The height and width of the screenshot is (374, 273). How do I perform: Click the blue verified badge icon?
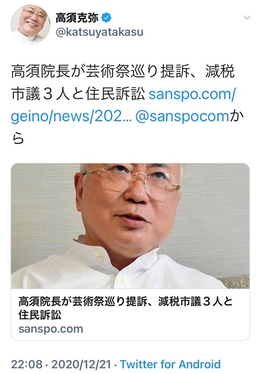click(x=106, y=18)
